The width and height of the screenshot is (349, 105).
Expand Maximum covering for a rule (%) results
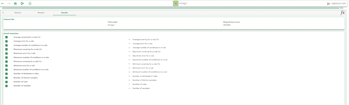tap(129, 52)
